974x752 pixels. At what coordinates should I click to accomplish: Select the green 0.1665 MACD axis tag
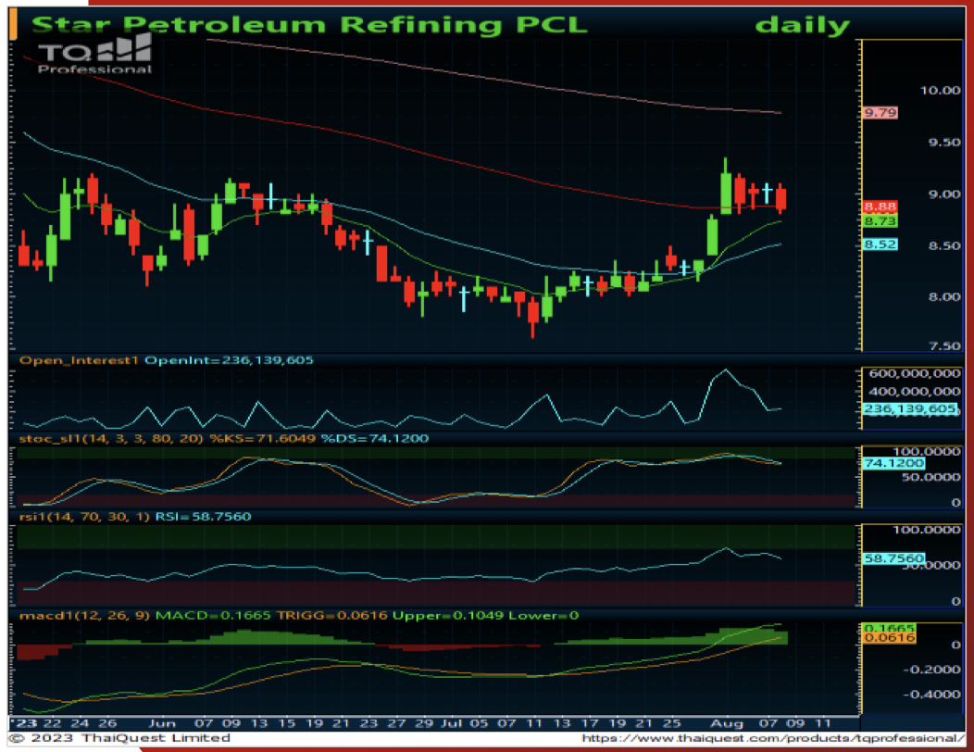coord(889,628)
